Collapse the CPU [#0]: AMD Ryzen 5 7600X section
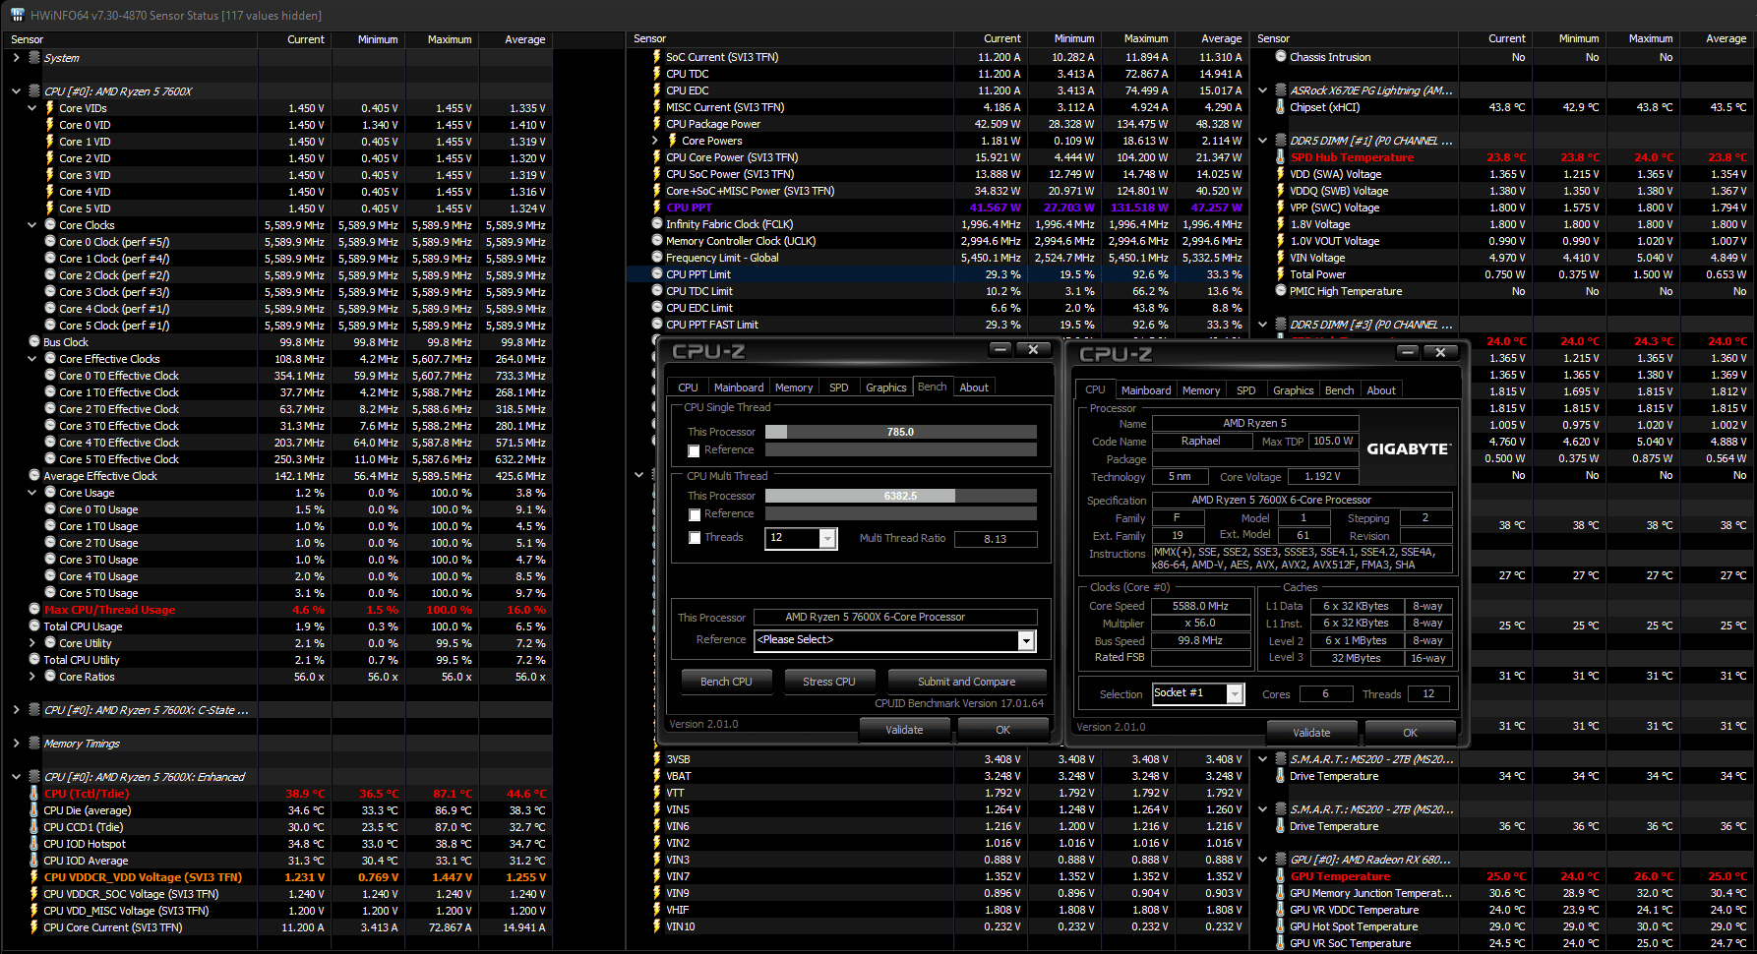The height and width of the screenshot is (954, 1757). 17,91
